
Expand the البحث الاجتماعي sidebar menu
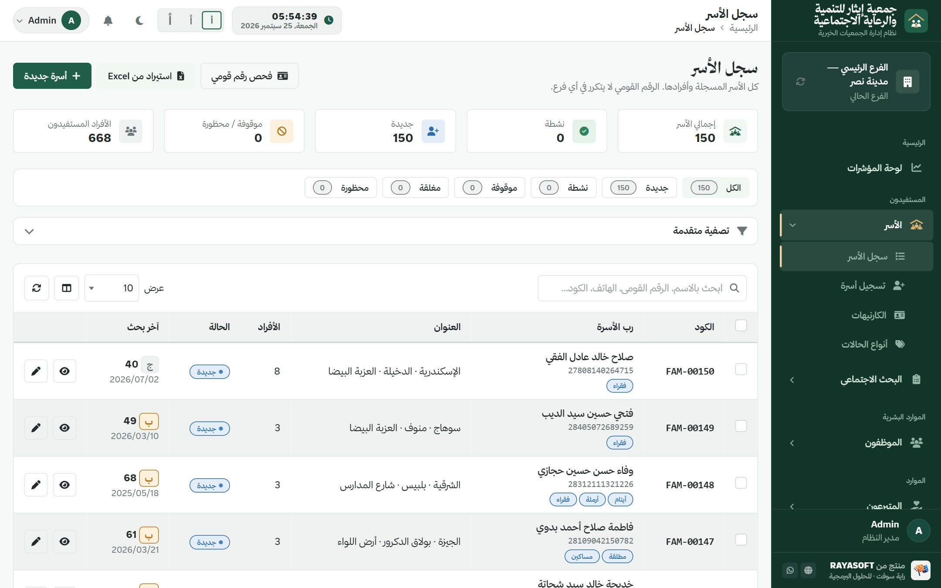[x=856, y=379]
